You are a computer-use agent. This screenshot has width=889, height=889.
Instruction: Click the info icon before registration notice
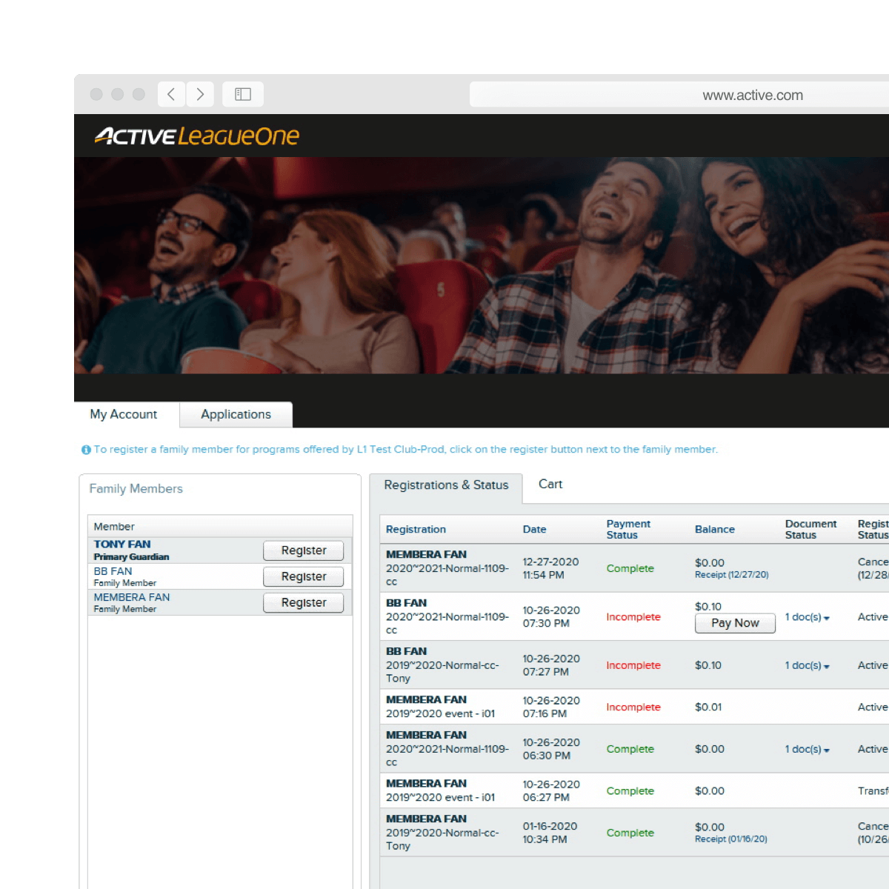(x=86, y=450)
